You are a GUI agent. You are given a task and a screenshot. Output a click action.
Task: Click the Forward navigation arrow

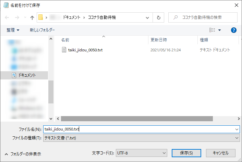pyautogui.click(x=17, y=17)
